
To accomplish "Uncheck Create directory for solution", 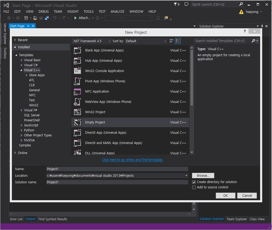I will 194,182.
